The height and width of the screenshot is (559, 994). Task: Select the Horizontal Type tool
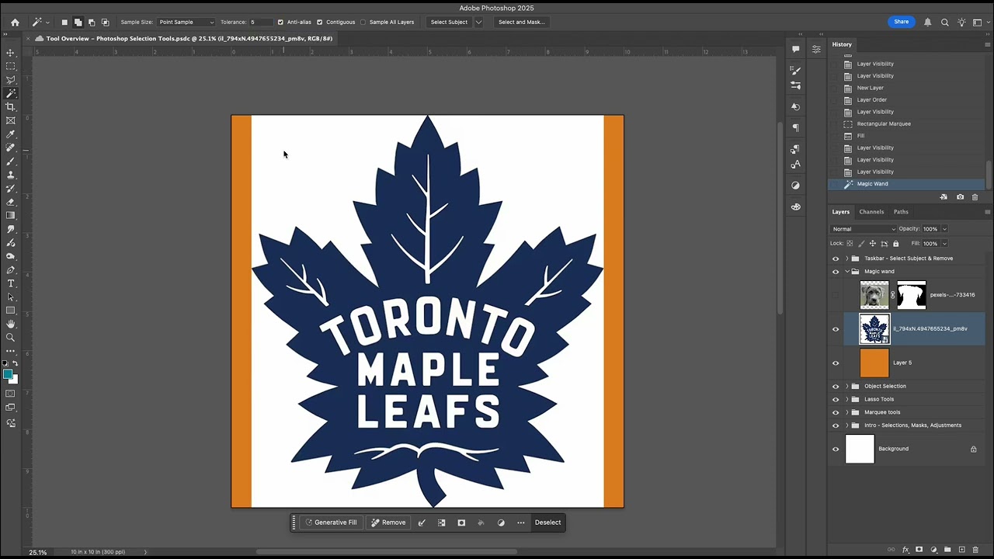tap(11, 283)
